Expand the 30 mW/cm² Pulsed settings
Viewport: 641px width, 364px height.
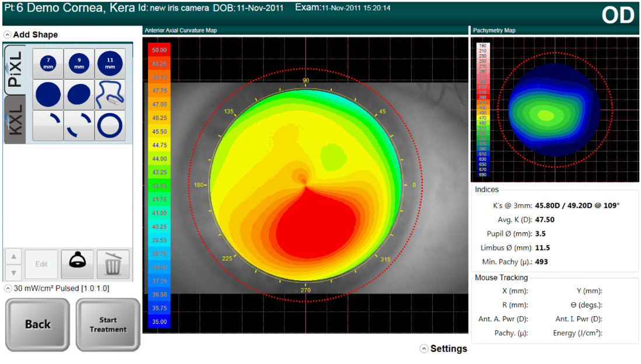(x=8, y=288)
